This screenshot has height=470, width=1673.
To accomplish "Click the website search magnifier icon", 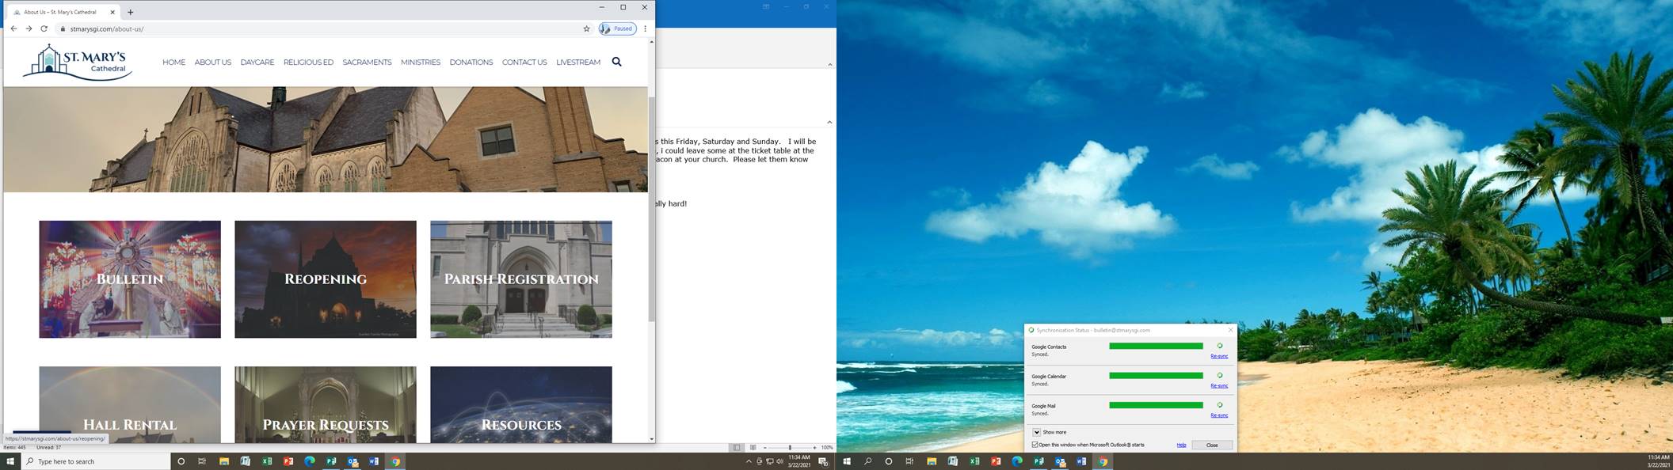I will click(616, 62).
